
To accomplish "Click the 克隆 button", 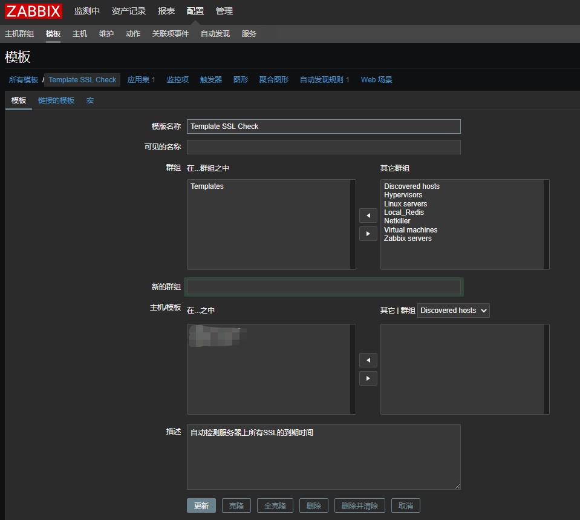I will tap(236, 505).
